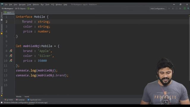This screenshot has height=107, width=190.
Task: Click the implements gutter icon on line 10
Action: (x=11, y=60)
